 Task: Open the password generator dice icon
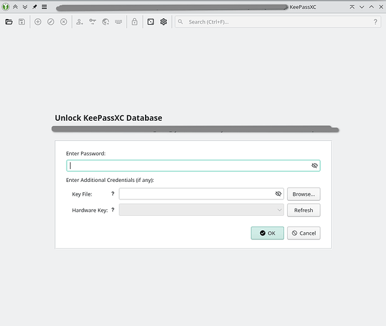151,22
